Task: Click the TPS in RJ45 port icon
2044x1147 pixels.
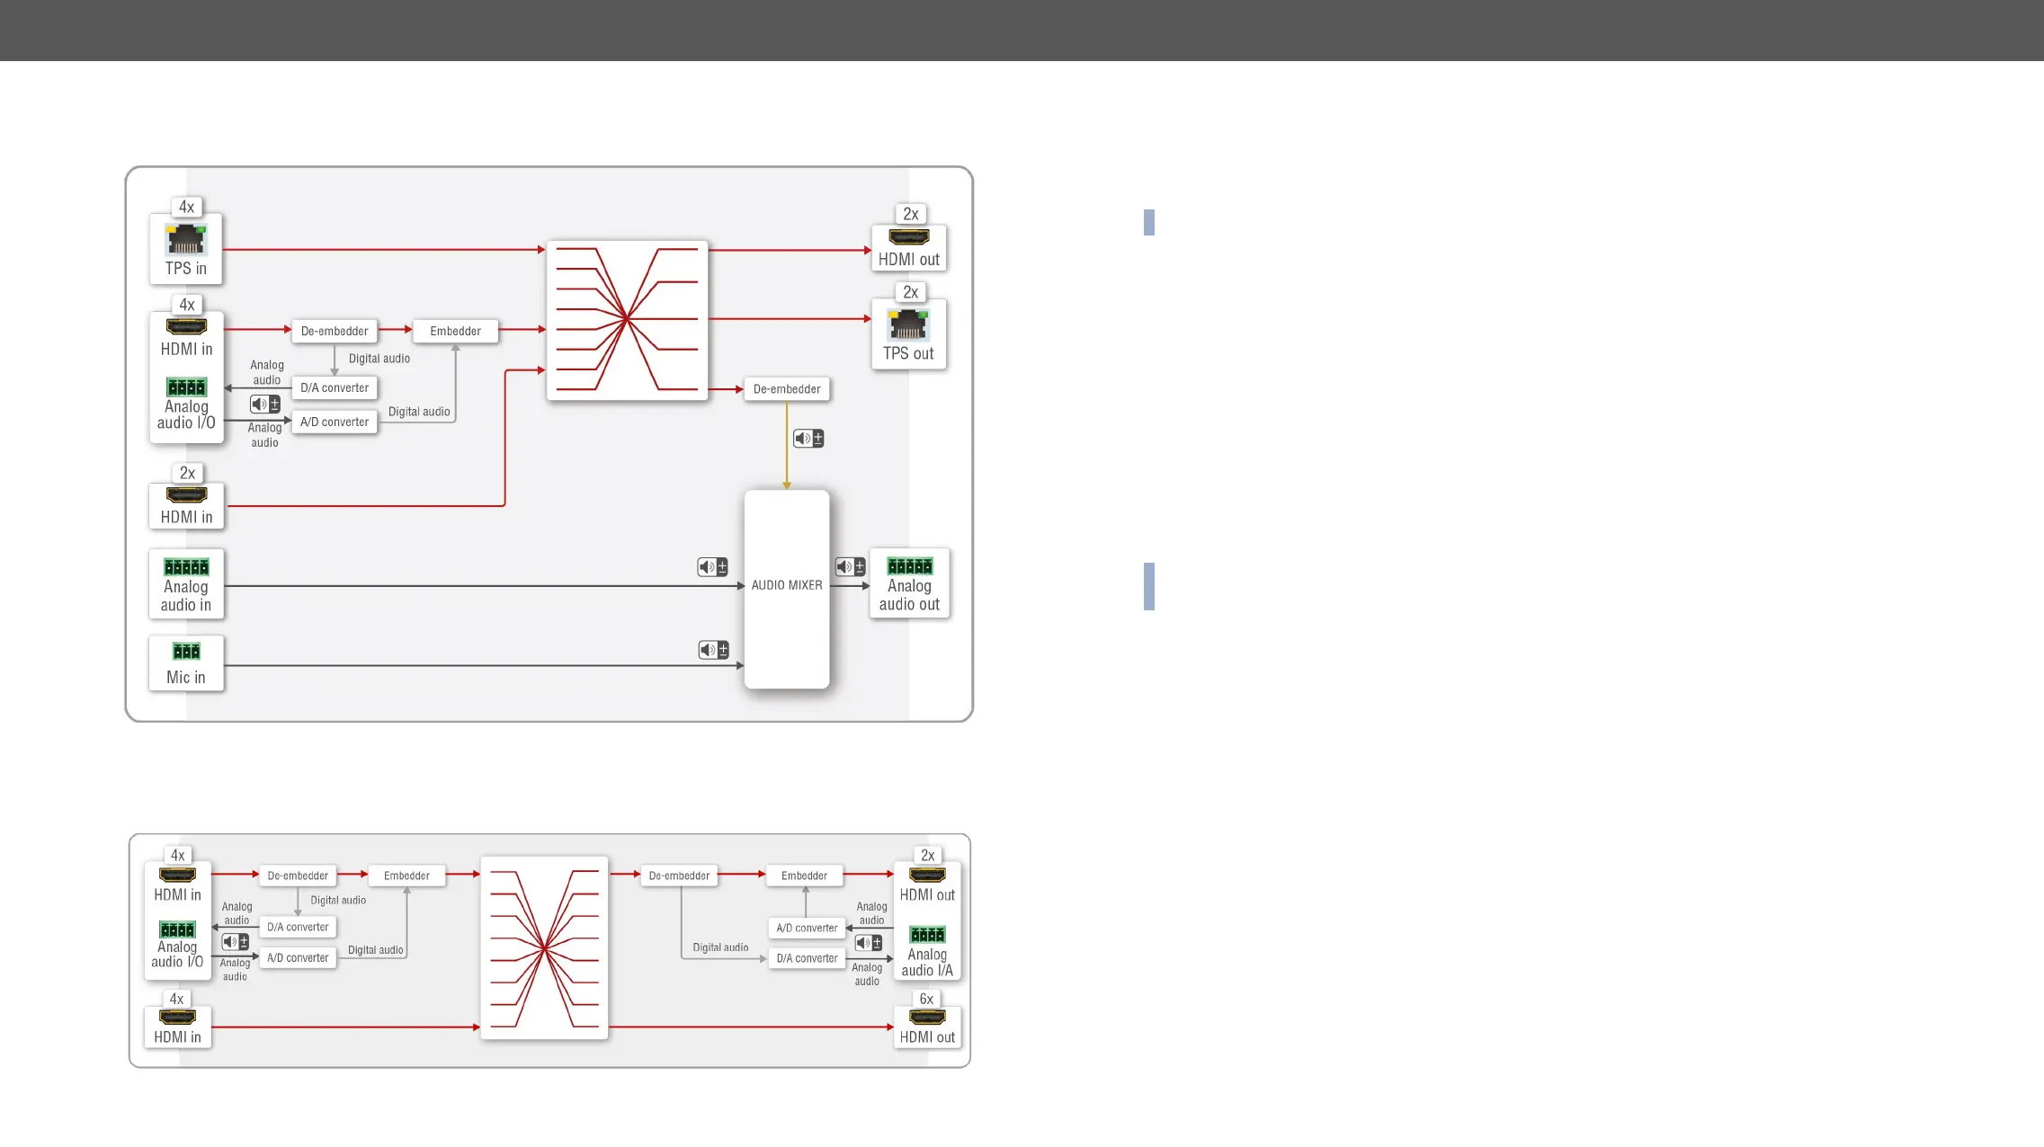Action: point(185,240)
